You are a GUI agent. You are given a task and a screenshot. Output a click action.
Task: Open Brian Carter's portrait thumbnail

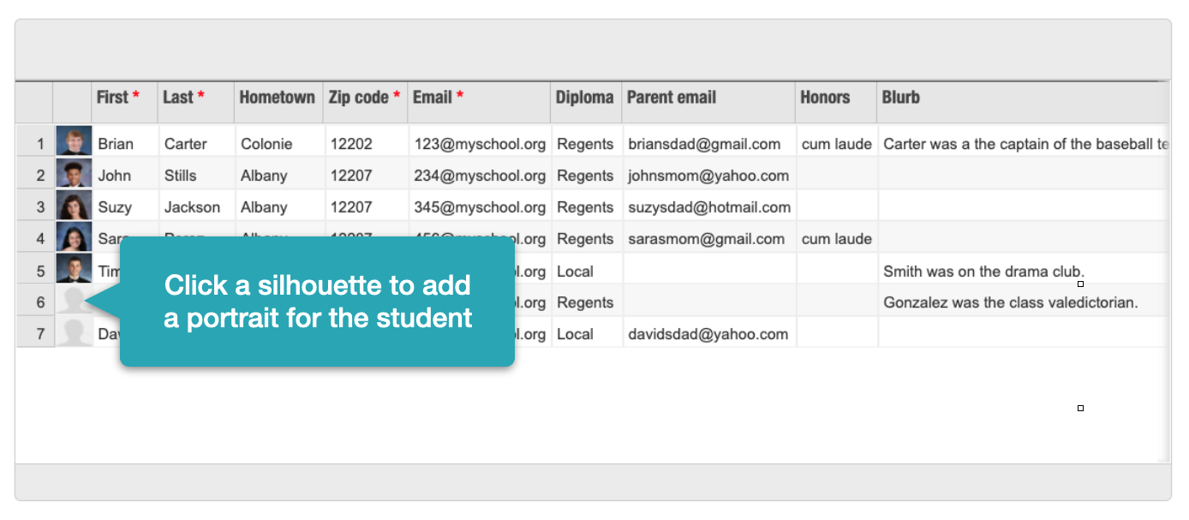click(74, 142)
